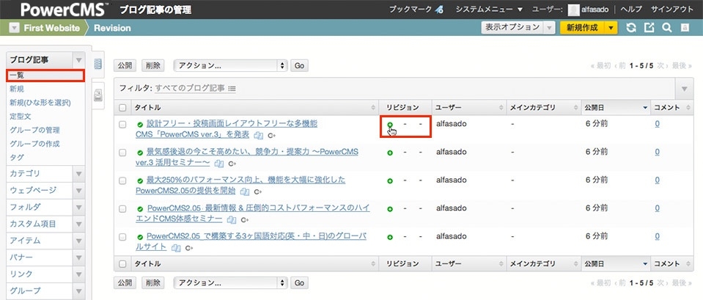This screenshot has width=703, height=300.
Task: Click the bookmark add icon
Action: pos(439,10)
